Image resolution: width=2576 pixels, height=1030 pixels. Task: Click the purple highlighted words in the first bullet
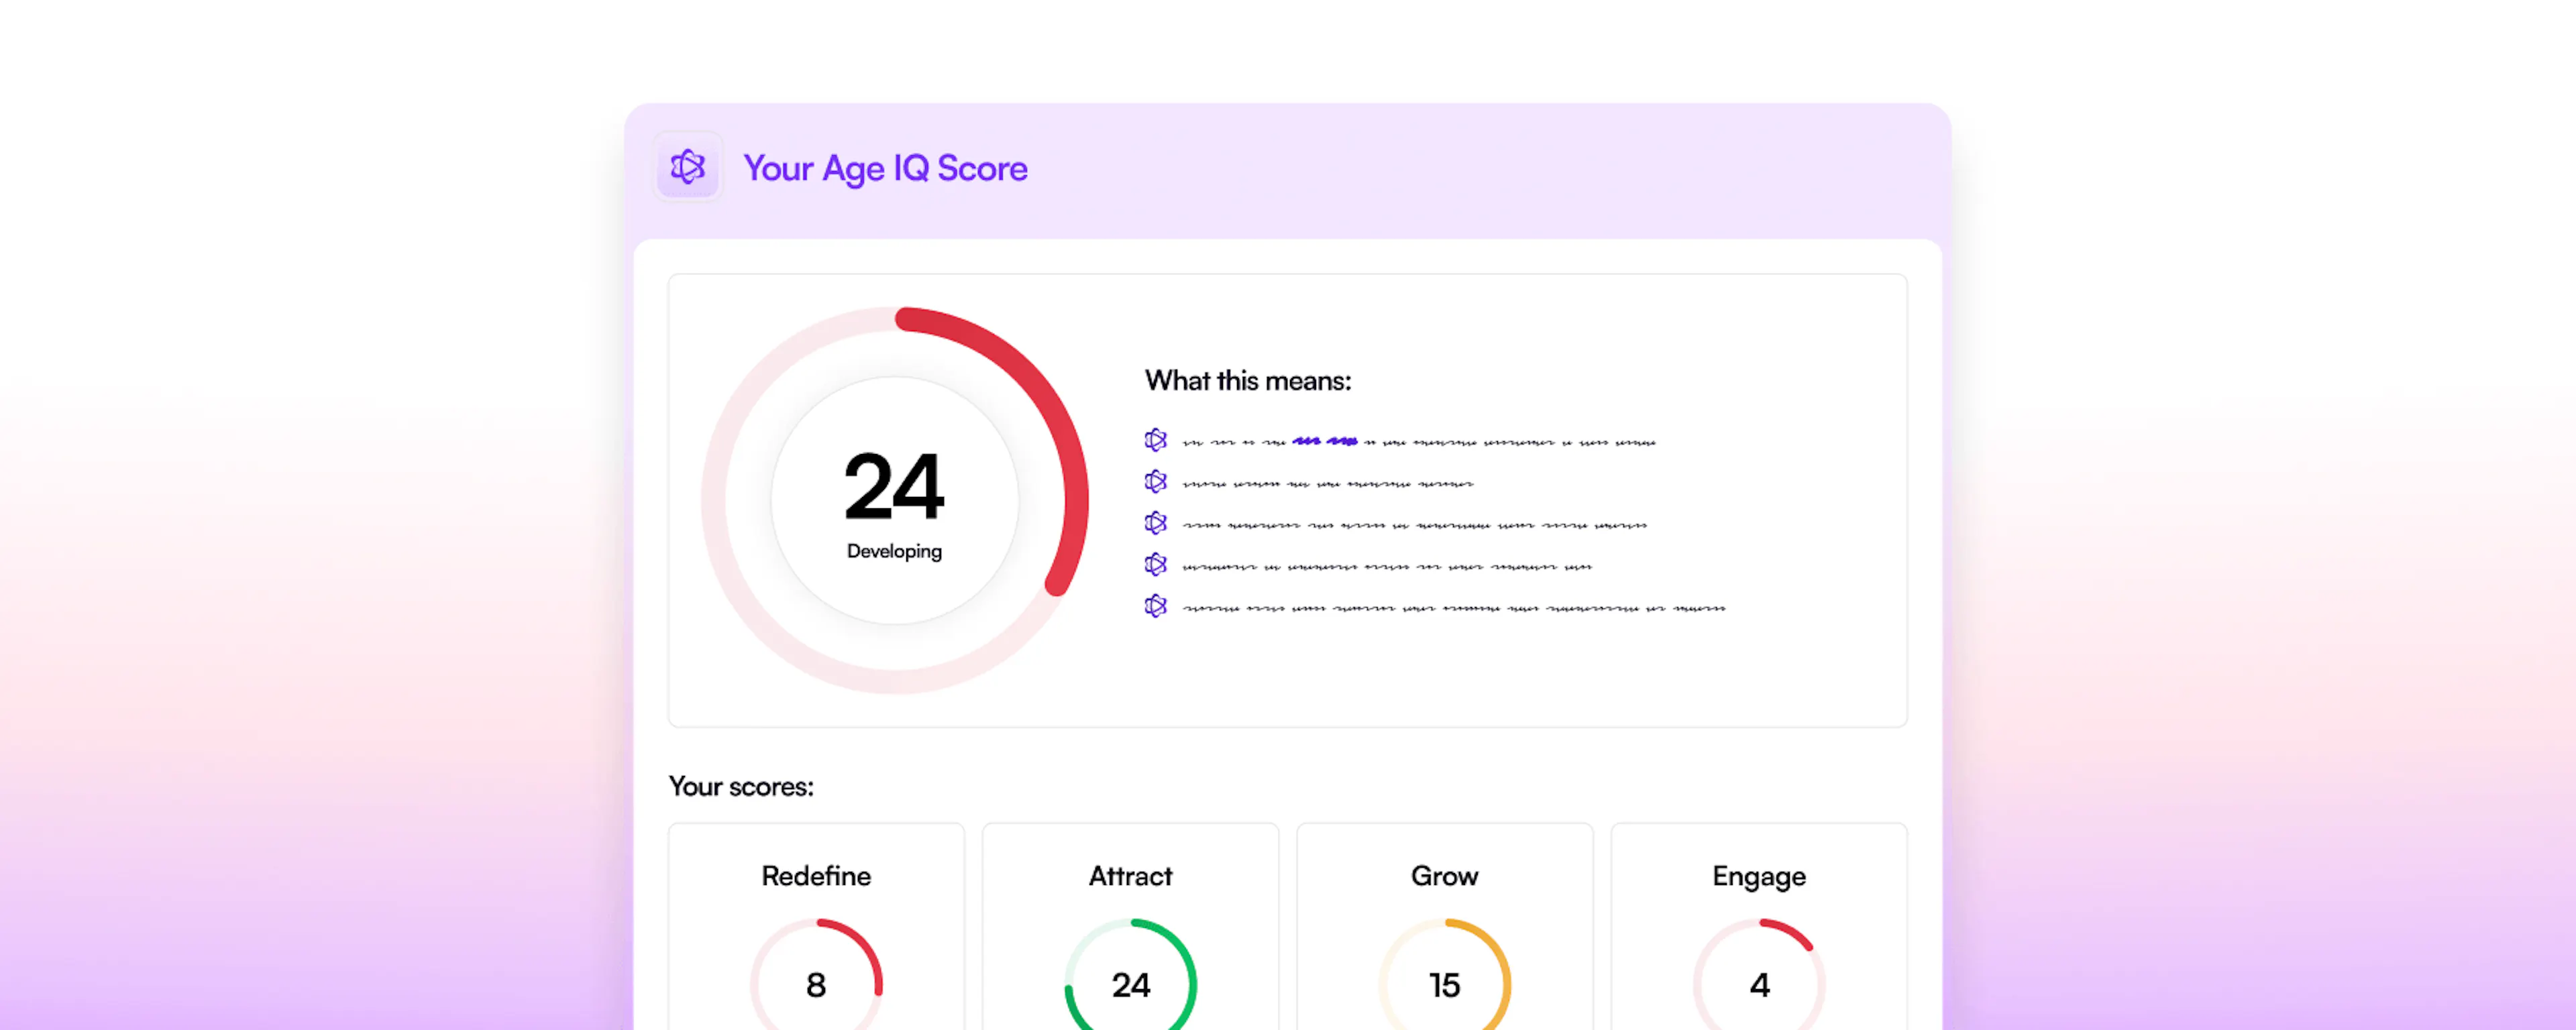click(1325, 441)
